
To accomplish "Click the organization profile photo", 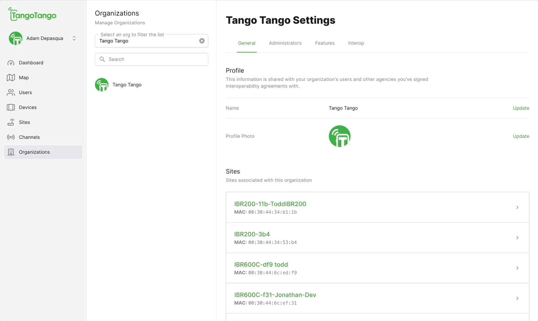I will 339,136.
